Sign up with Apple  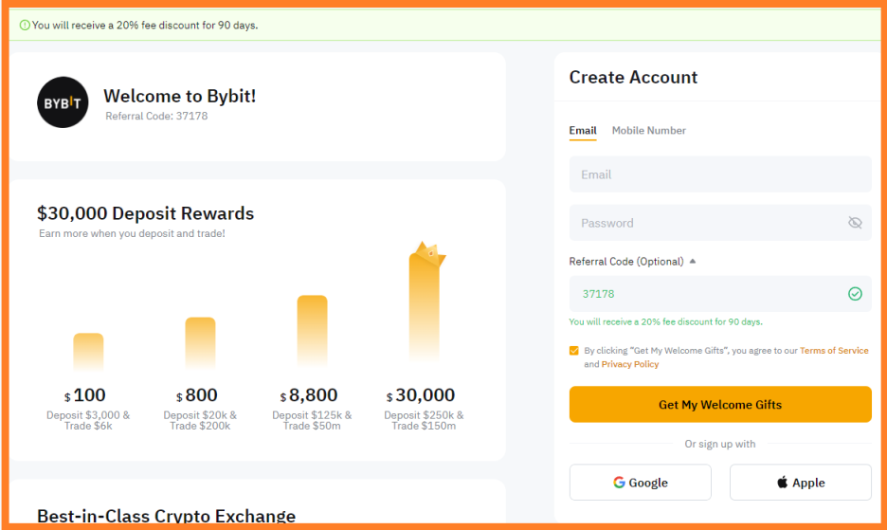(x=801, y=483)
